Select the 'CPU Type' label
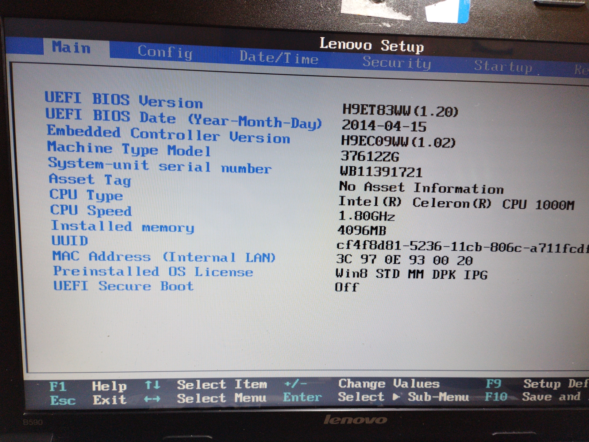 pos(86,195)
